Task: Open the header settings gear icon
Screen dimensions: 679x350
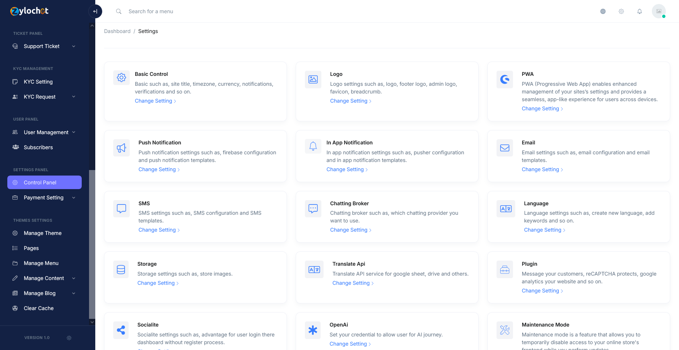Action: point(621,11)
